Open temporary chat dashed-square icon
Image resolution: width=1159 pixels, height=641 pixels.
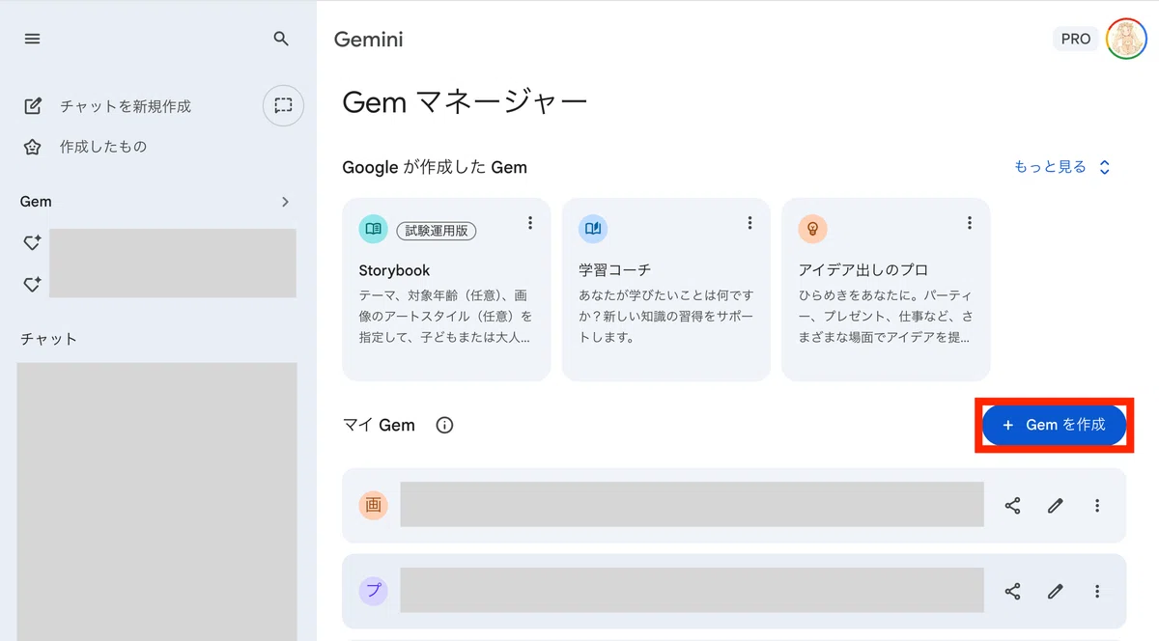pyautogui.click(x=283, y=105)
